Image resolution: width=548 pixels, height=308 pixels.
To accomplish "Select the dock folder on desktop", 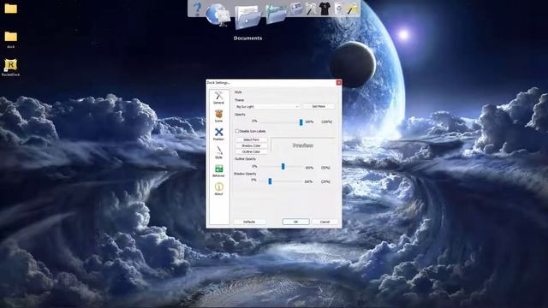I will coord(11,39).
